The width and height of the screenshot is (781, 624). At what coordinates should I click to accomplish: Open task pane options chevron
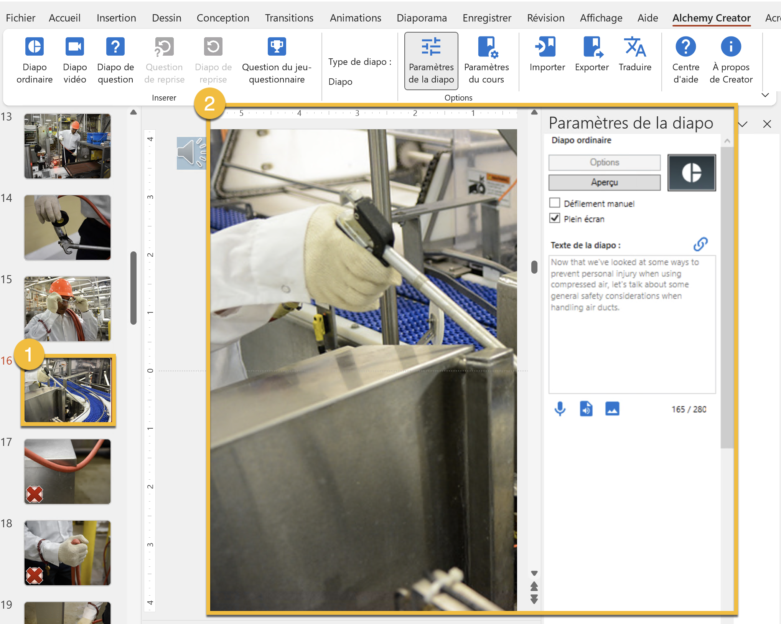(x=743, y=124)
